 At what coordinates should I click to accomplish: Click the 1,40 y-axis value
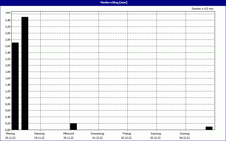click(8, 85)
